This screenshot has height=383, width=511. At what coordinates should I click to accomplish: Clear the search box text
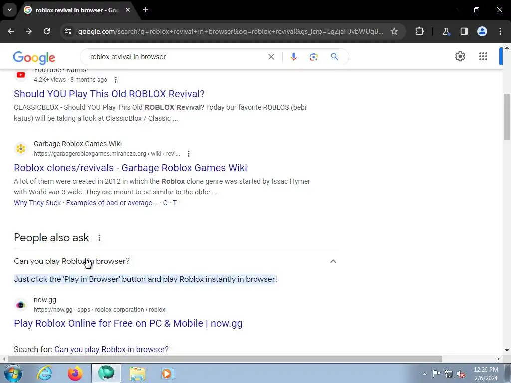(271, 57)
